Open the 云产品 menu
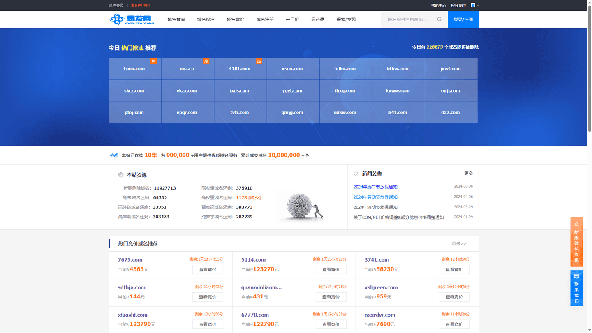 coord(317,19)
